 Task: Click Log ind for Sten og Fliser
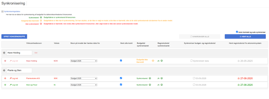pyautogui.click(x=14, y=85)
